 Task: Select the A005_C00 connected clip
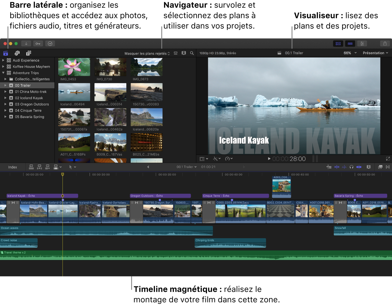click(282, 187)
